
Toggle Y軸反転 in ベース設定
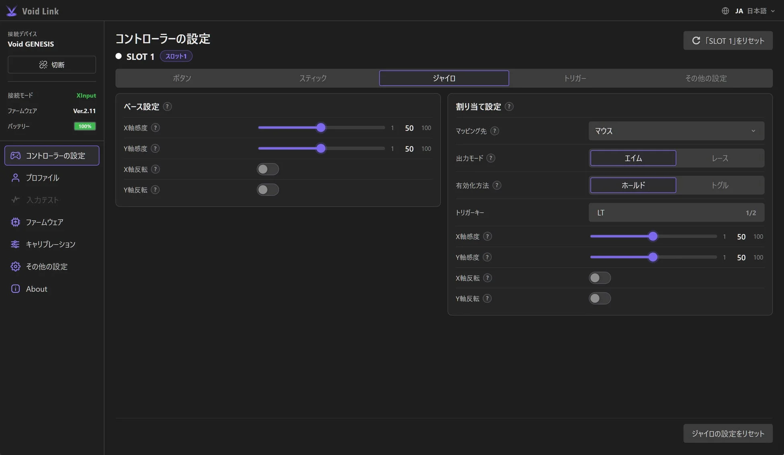click(x=268, y=190)
